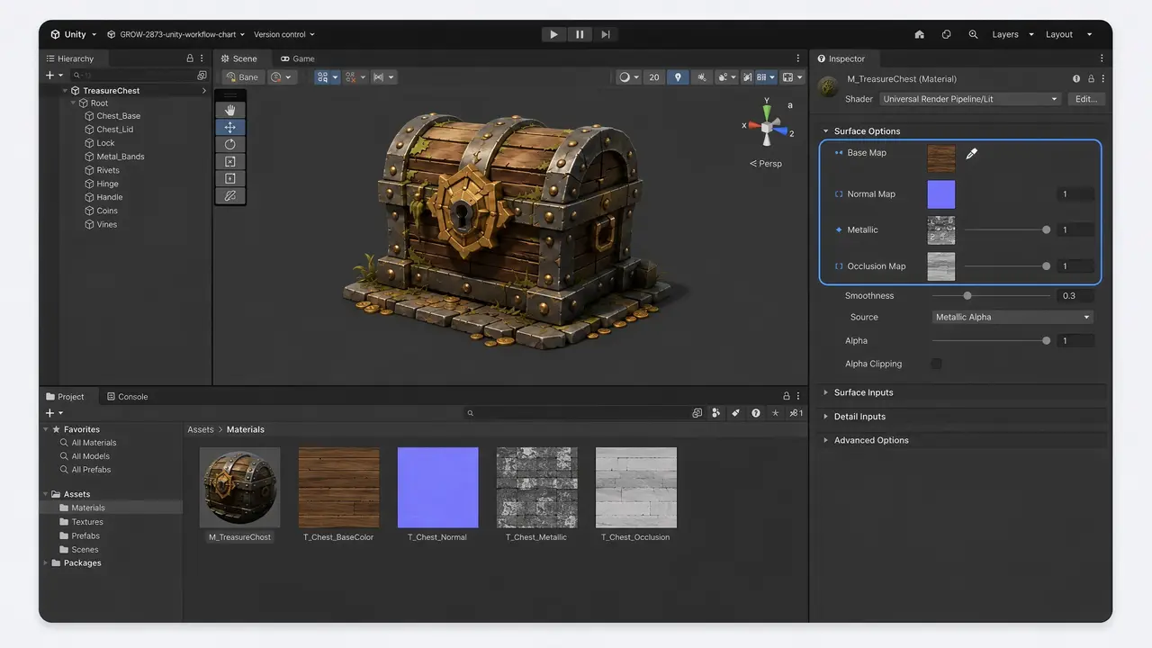Select the Rotate tool

(x=229, y=144)
